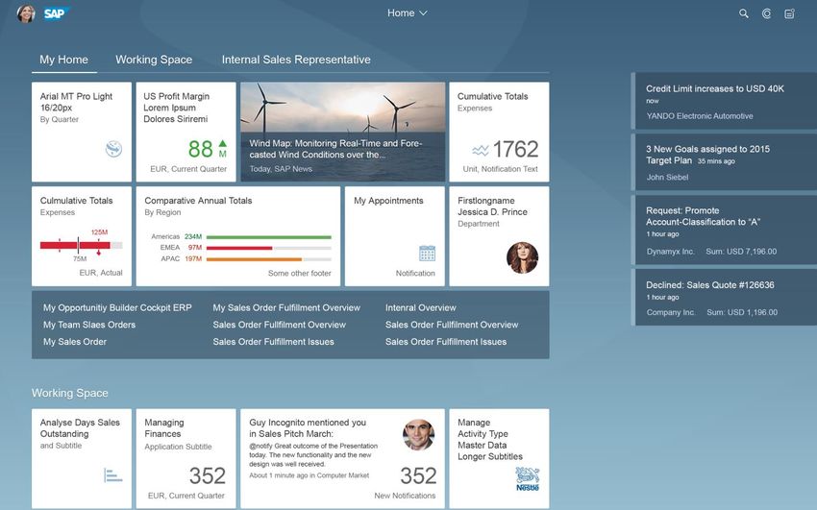The width and height of the screenshot is (817, 510).
Task: Click the wavy trend icon beside 1762
Action: tap(481, 151)
